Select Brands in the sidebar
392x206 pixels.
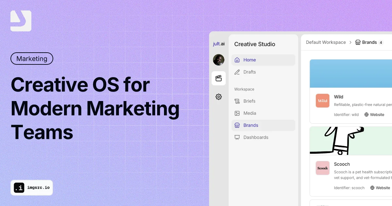(263, 125)
